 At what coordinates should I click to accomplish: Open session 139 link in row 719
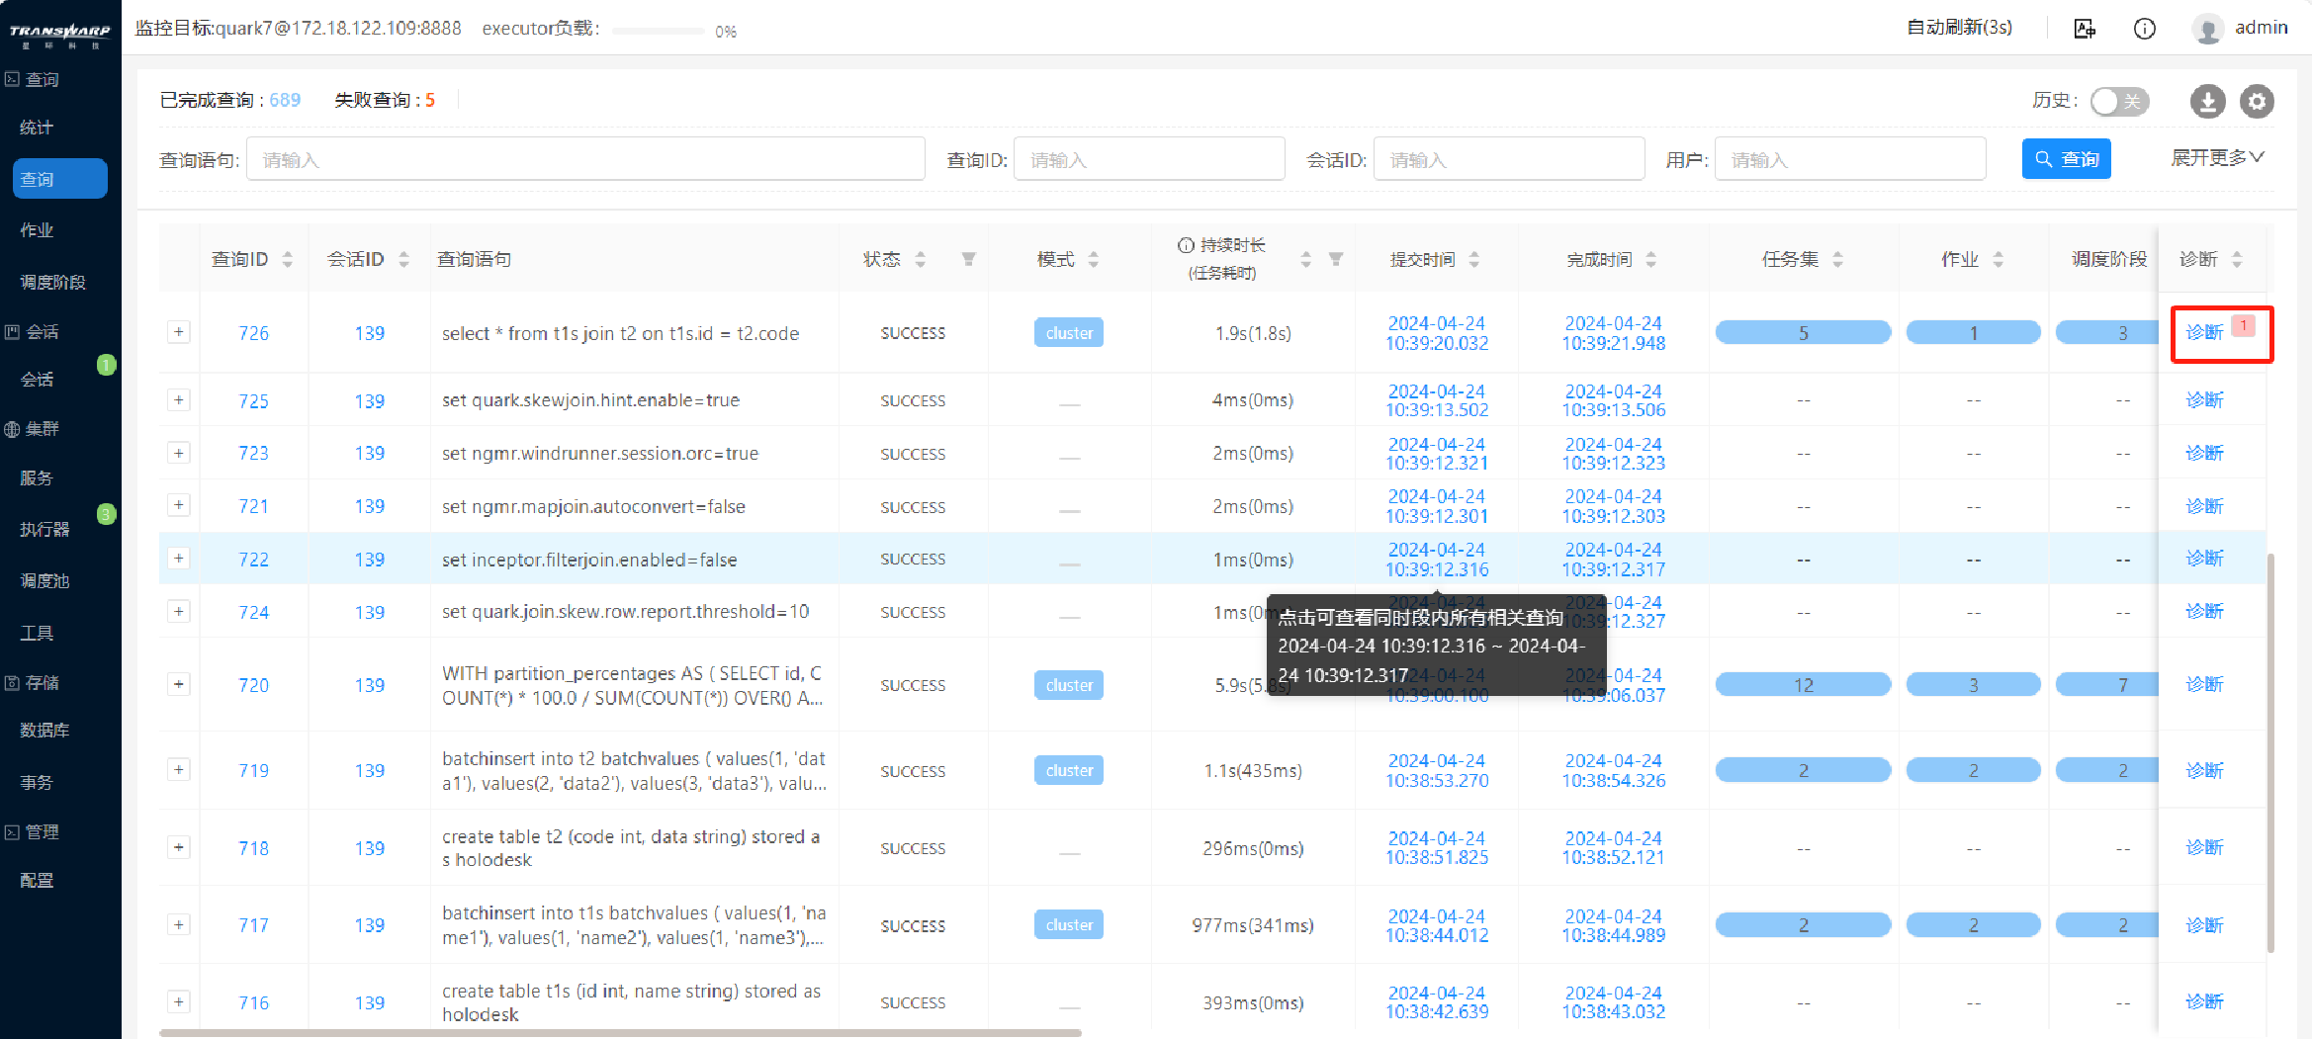coord(370,770)
